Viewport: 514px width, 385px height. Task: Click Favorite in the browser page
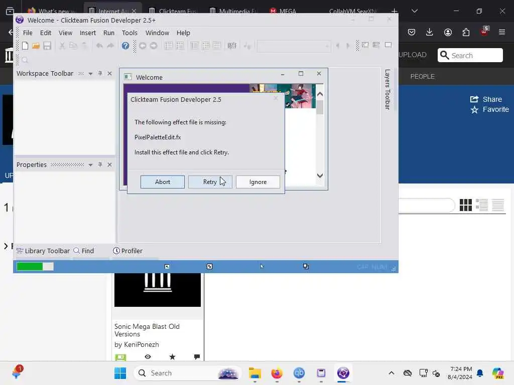coord(490,109)
